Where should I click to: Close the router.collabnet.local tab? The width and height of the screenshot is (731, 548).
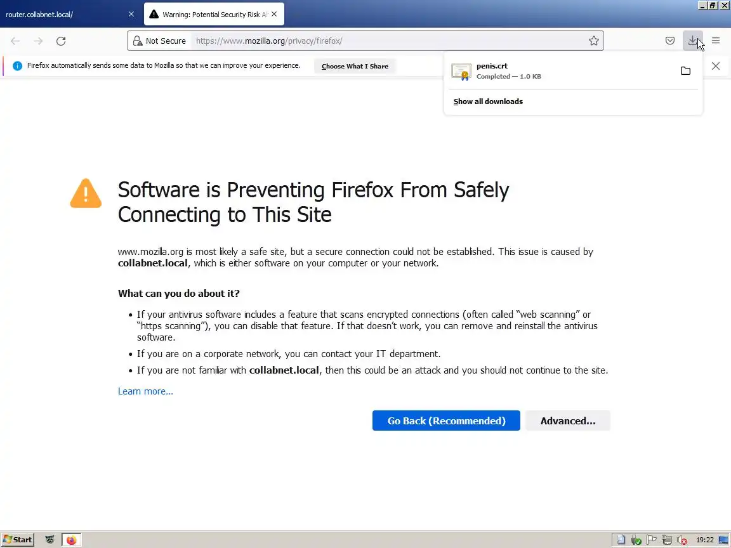(x=131, y=14)
